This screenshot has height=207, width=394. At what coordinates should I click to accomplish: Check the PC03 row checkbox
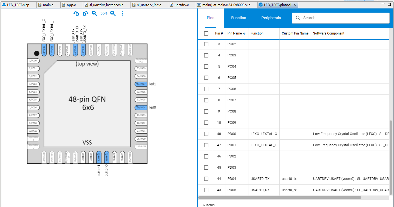click(206, 55)
